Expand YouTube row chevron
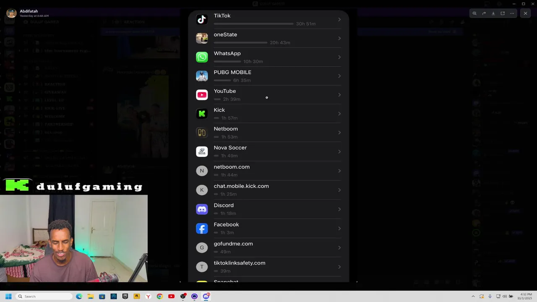The width and height of the screenshot is (537, 302). 339,95
